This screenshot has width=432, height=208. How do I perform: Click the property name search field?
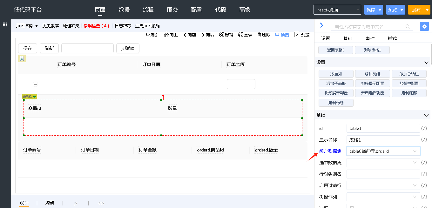(372, 26)
